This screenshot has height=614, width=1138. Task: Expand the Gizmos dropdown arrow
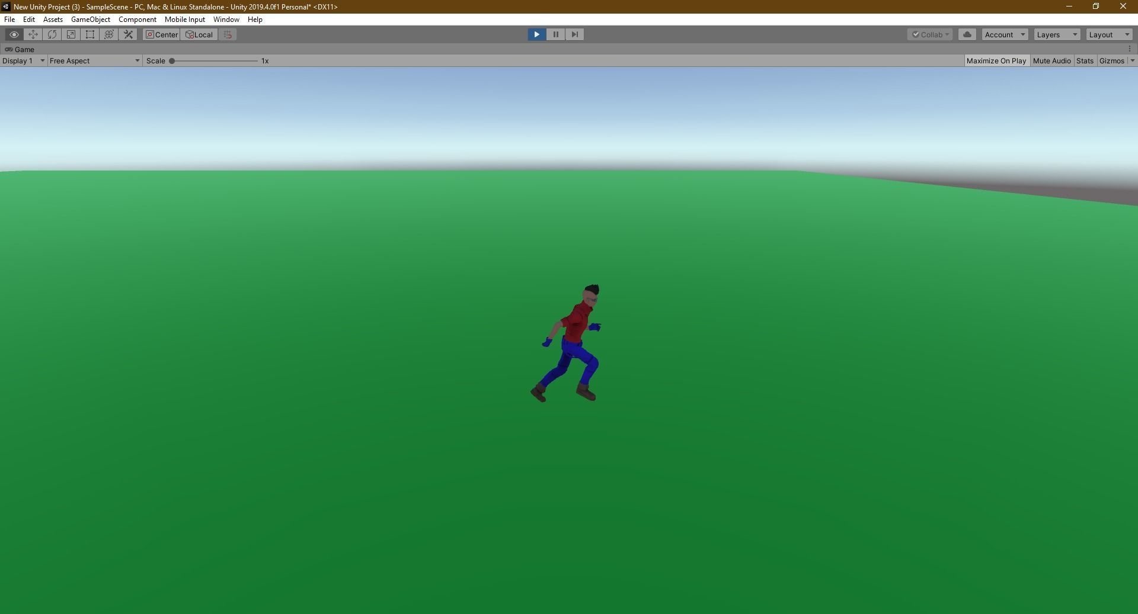coord(1132,61)
